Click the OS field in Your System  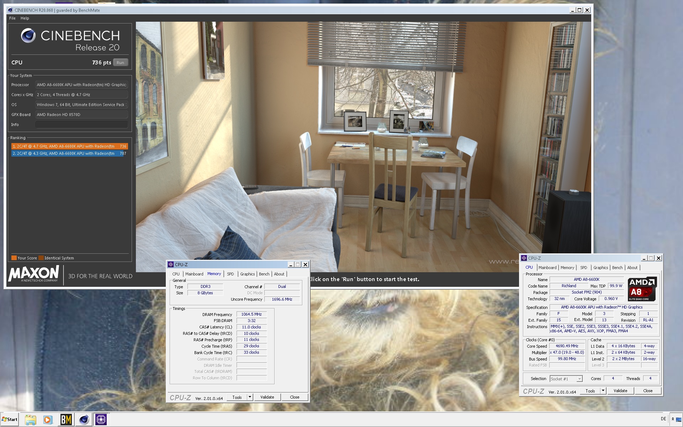click(x=81, y=105)
